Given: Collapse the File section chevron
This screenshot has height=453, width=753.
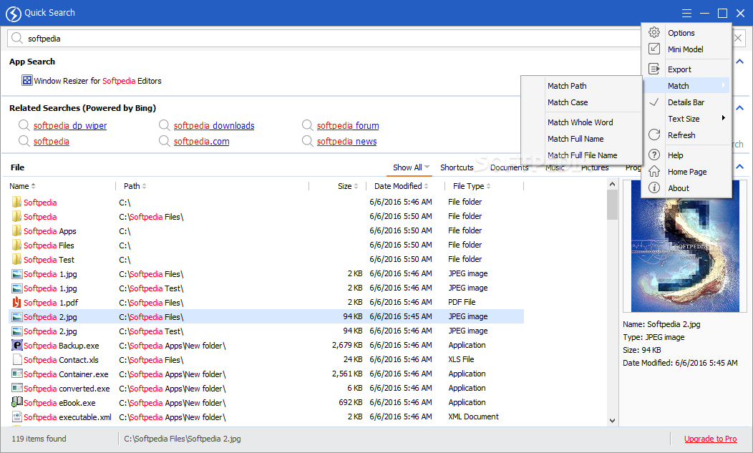Looking at the screenshot, I should [740, 167].
